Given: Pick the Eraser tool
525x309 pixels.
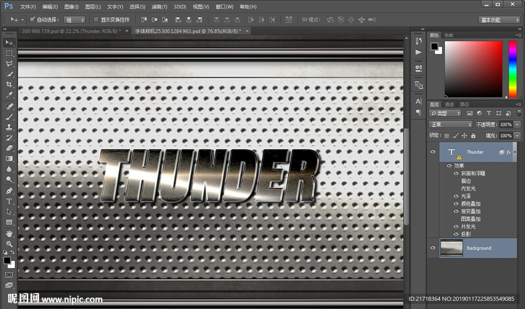Looking at the screenshot, I should coord(9,148).
